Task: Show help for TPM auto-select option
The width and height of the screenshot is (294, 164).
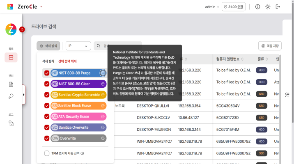Action: click(82, 153)
